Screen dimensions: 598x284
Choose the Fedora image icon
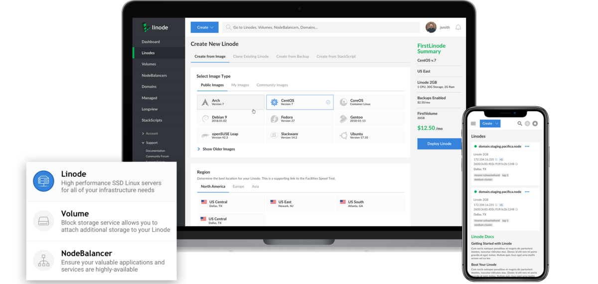point(274,119)
